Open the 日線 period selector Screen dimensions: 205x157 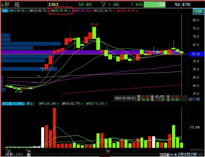(198, 12)
